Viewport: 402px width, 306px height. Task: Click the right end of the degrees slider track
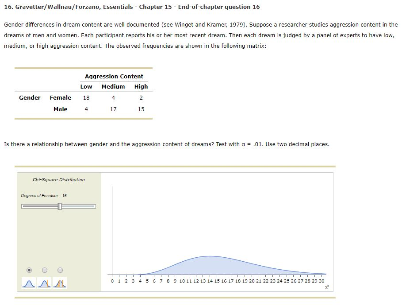[x=94, y=206]
